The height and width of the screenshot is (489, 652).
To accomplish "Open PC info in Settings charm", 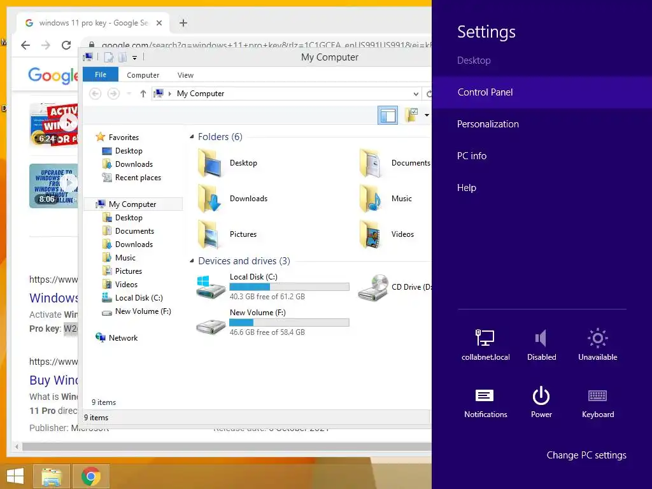I will click(x=472, y=156).
